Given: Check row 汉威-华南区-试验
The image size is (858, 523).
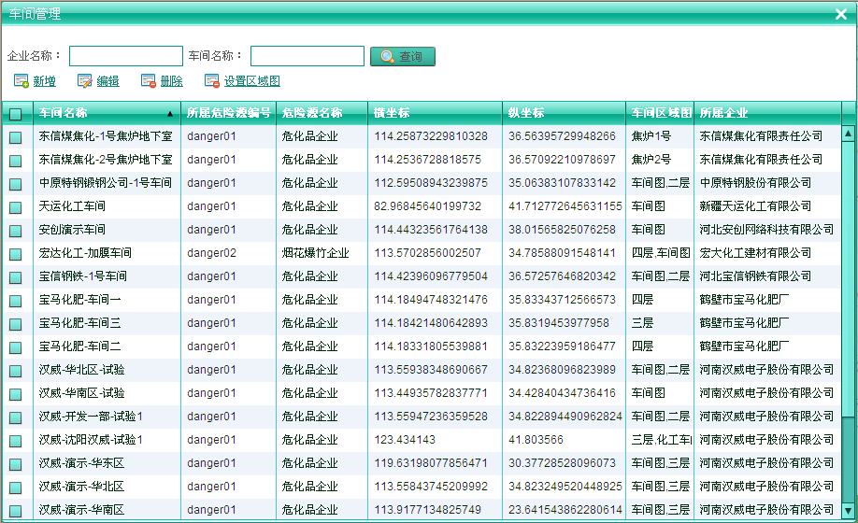Looking at the screenshot, I should 15,394.
